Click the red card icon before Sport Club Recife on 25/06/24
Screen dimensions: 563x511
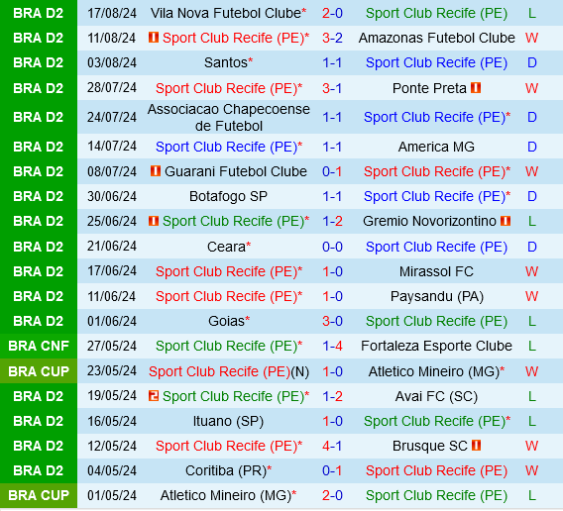(154, 221)
